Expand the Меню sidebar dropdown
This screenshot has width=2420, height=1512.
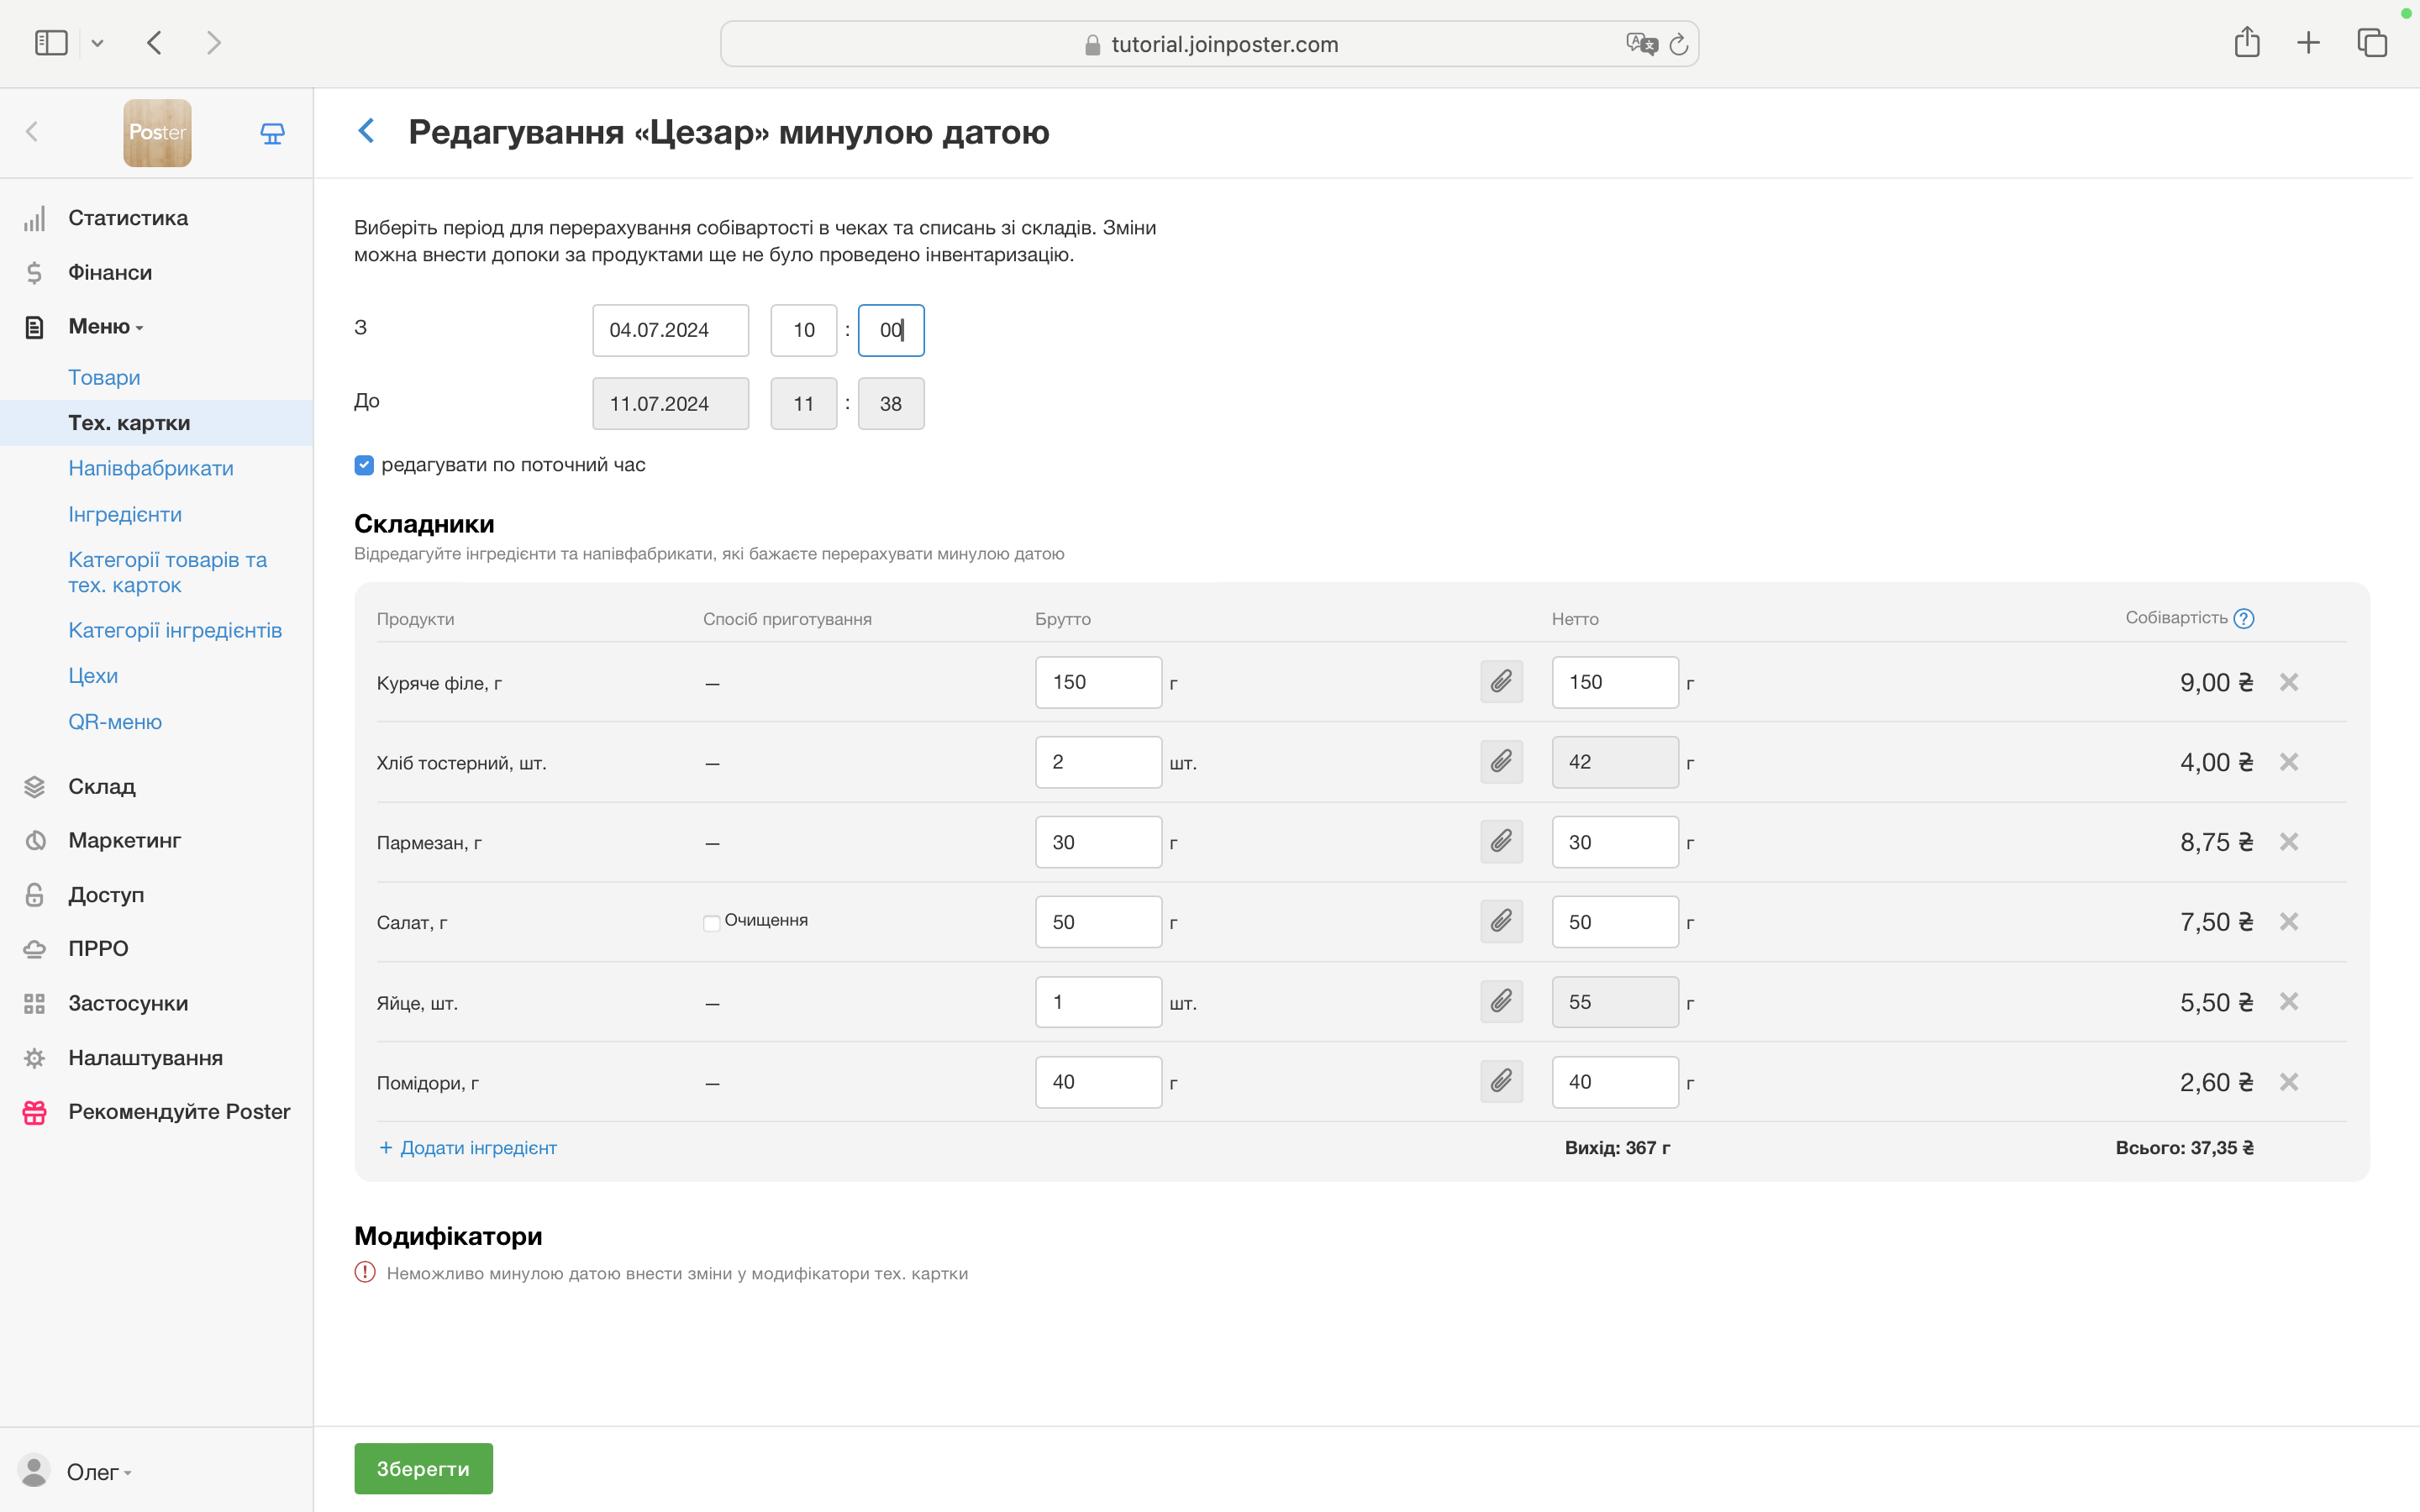(105, 327)
